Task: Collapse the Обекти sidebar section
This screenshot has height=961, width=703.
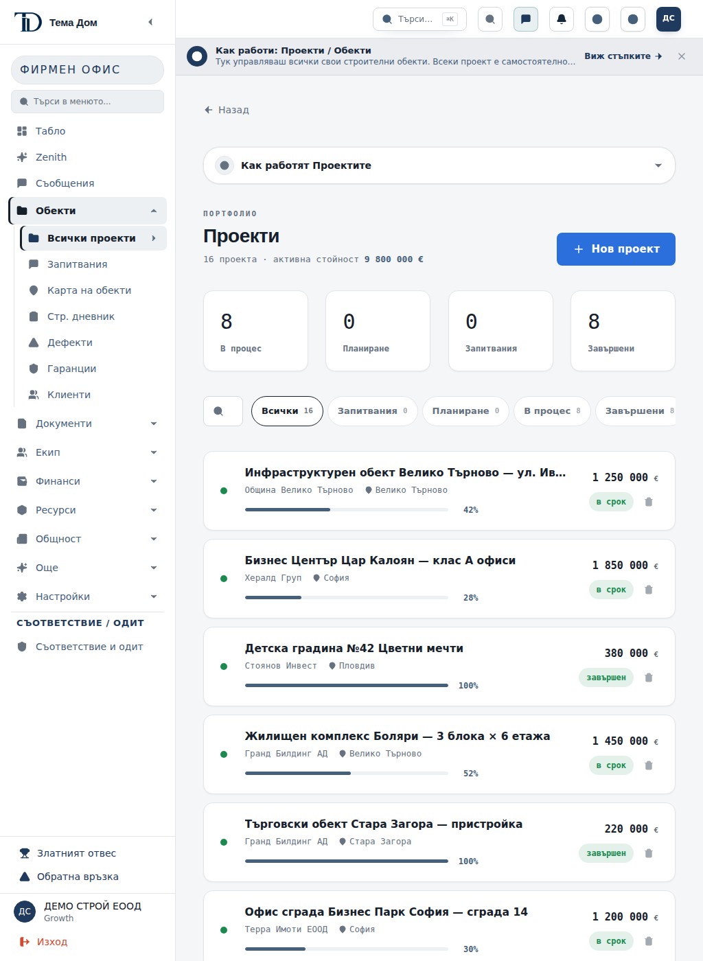Action: point(88,211)
